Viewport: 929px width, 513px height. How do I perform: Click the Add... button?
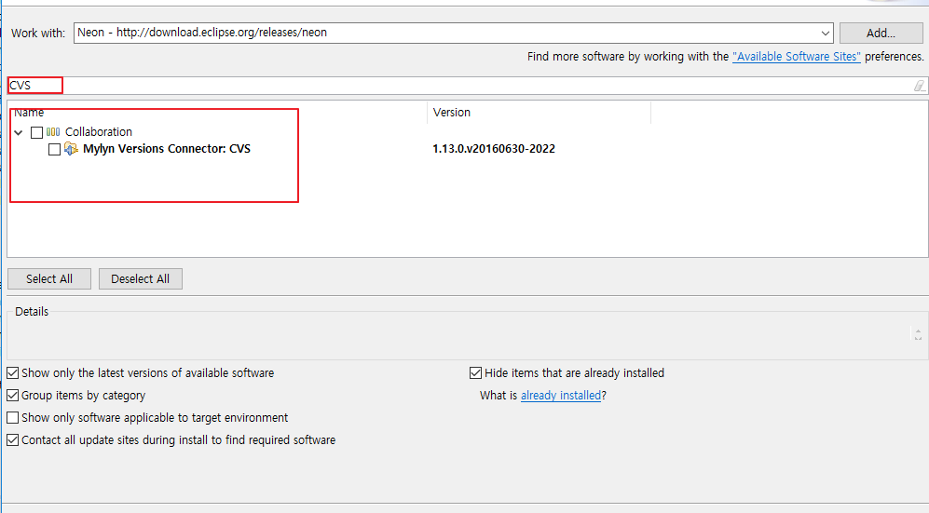click(881, 34)
